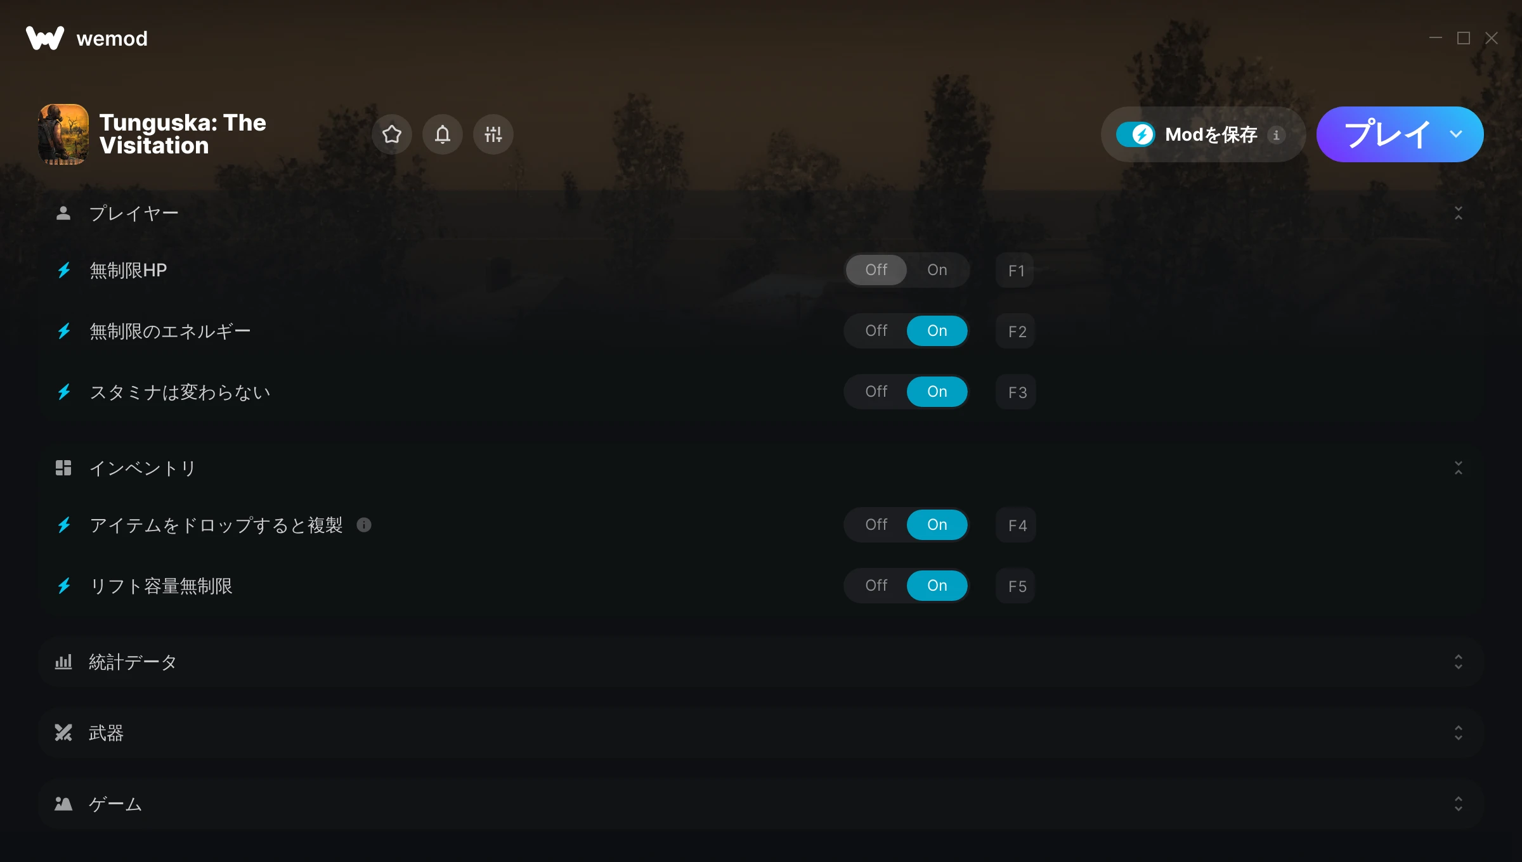Screen dimensions: 1522x862
Task: Click the info icon beside Modを保存
Action: coord(1277,135)
